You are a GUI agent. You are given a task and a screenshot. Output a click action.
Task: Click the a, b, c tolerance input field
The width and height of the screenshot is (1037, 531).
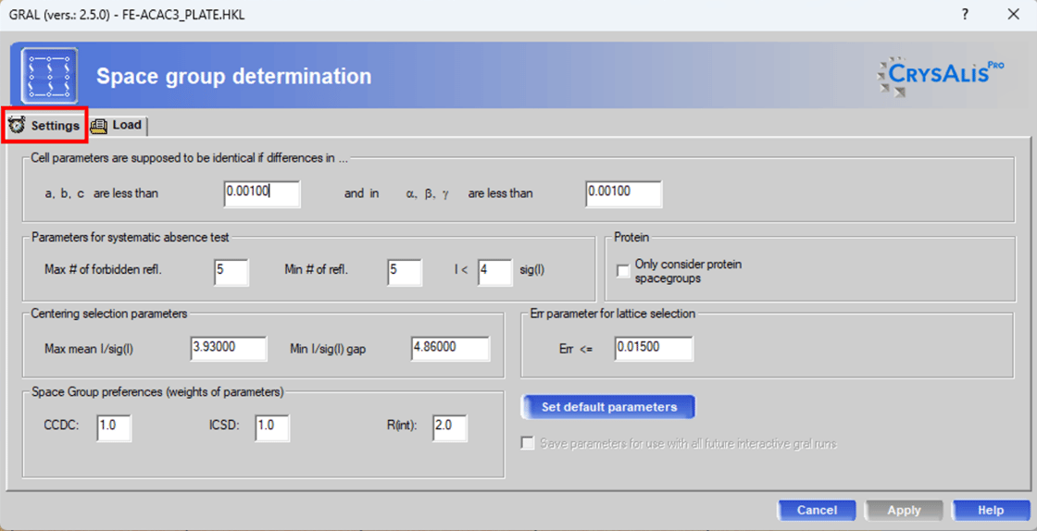(262, 193)
